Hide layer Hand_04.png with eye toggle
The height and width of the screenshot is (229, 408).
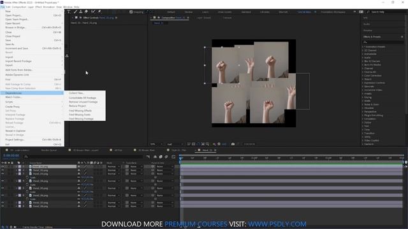point(3,181)
